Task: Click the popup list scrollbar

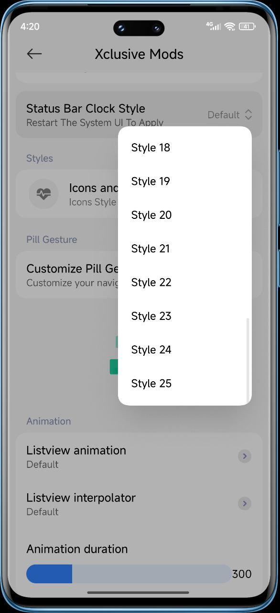Action: click(248, 359)
